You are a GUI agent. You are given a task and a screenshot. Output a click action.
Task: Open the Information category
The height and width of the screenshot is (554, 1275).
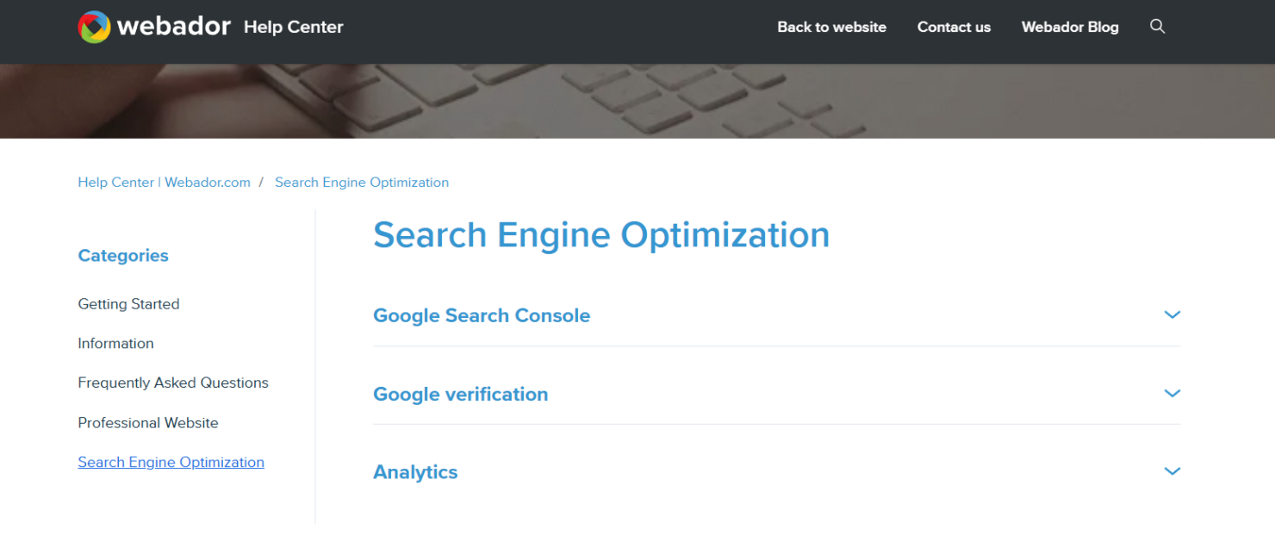point(115,343)
